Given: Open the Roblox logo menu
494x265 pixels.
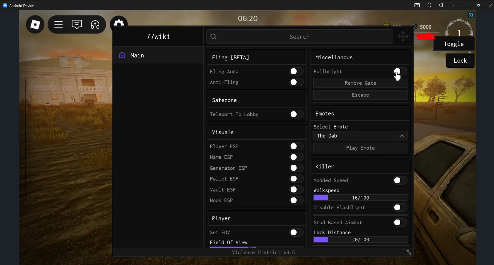Looking at the screenshot, I should point(35,24).
